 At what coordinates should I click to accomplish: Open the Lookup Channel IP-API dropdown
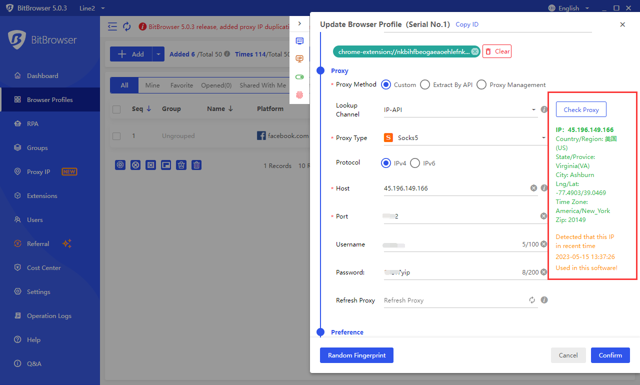(x=460, y=109)
